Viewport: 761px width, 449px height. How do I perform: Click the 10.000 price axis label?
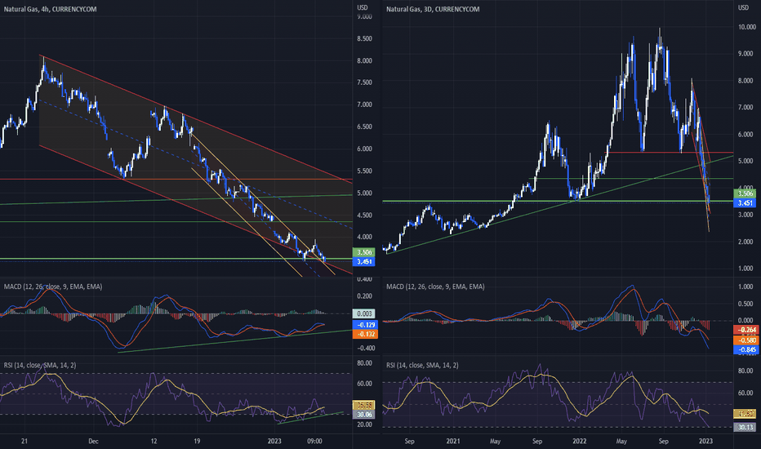coord(746,27)
